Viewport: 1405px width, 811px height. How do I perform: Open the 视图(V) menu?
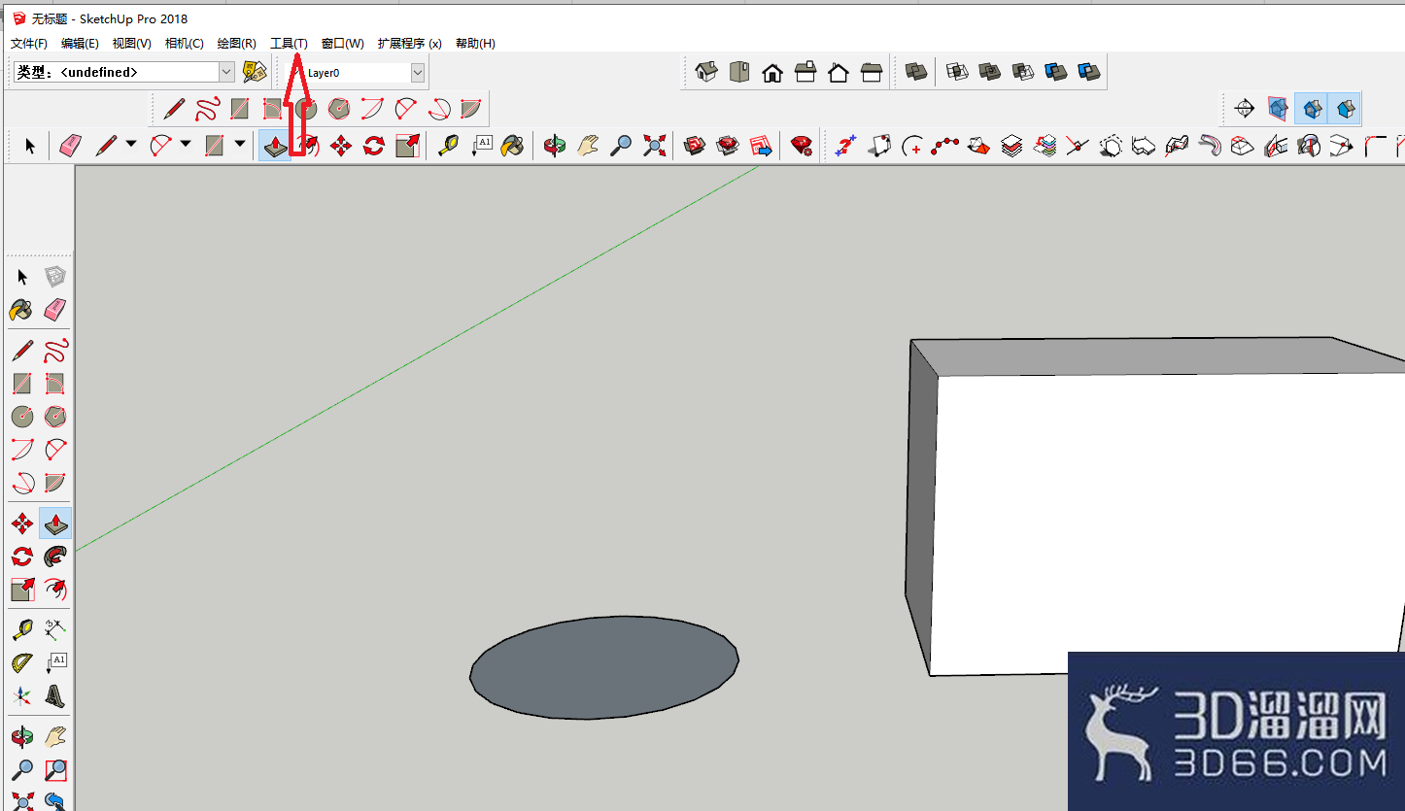point(132,44)
